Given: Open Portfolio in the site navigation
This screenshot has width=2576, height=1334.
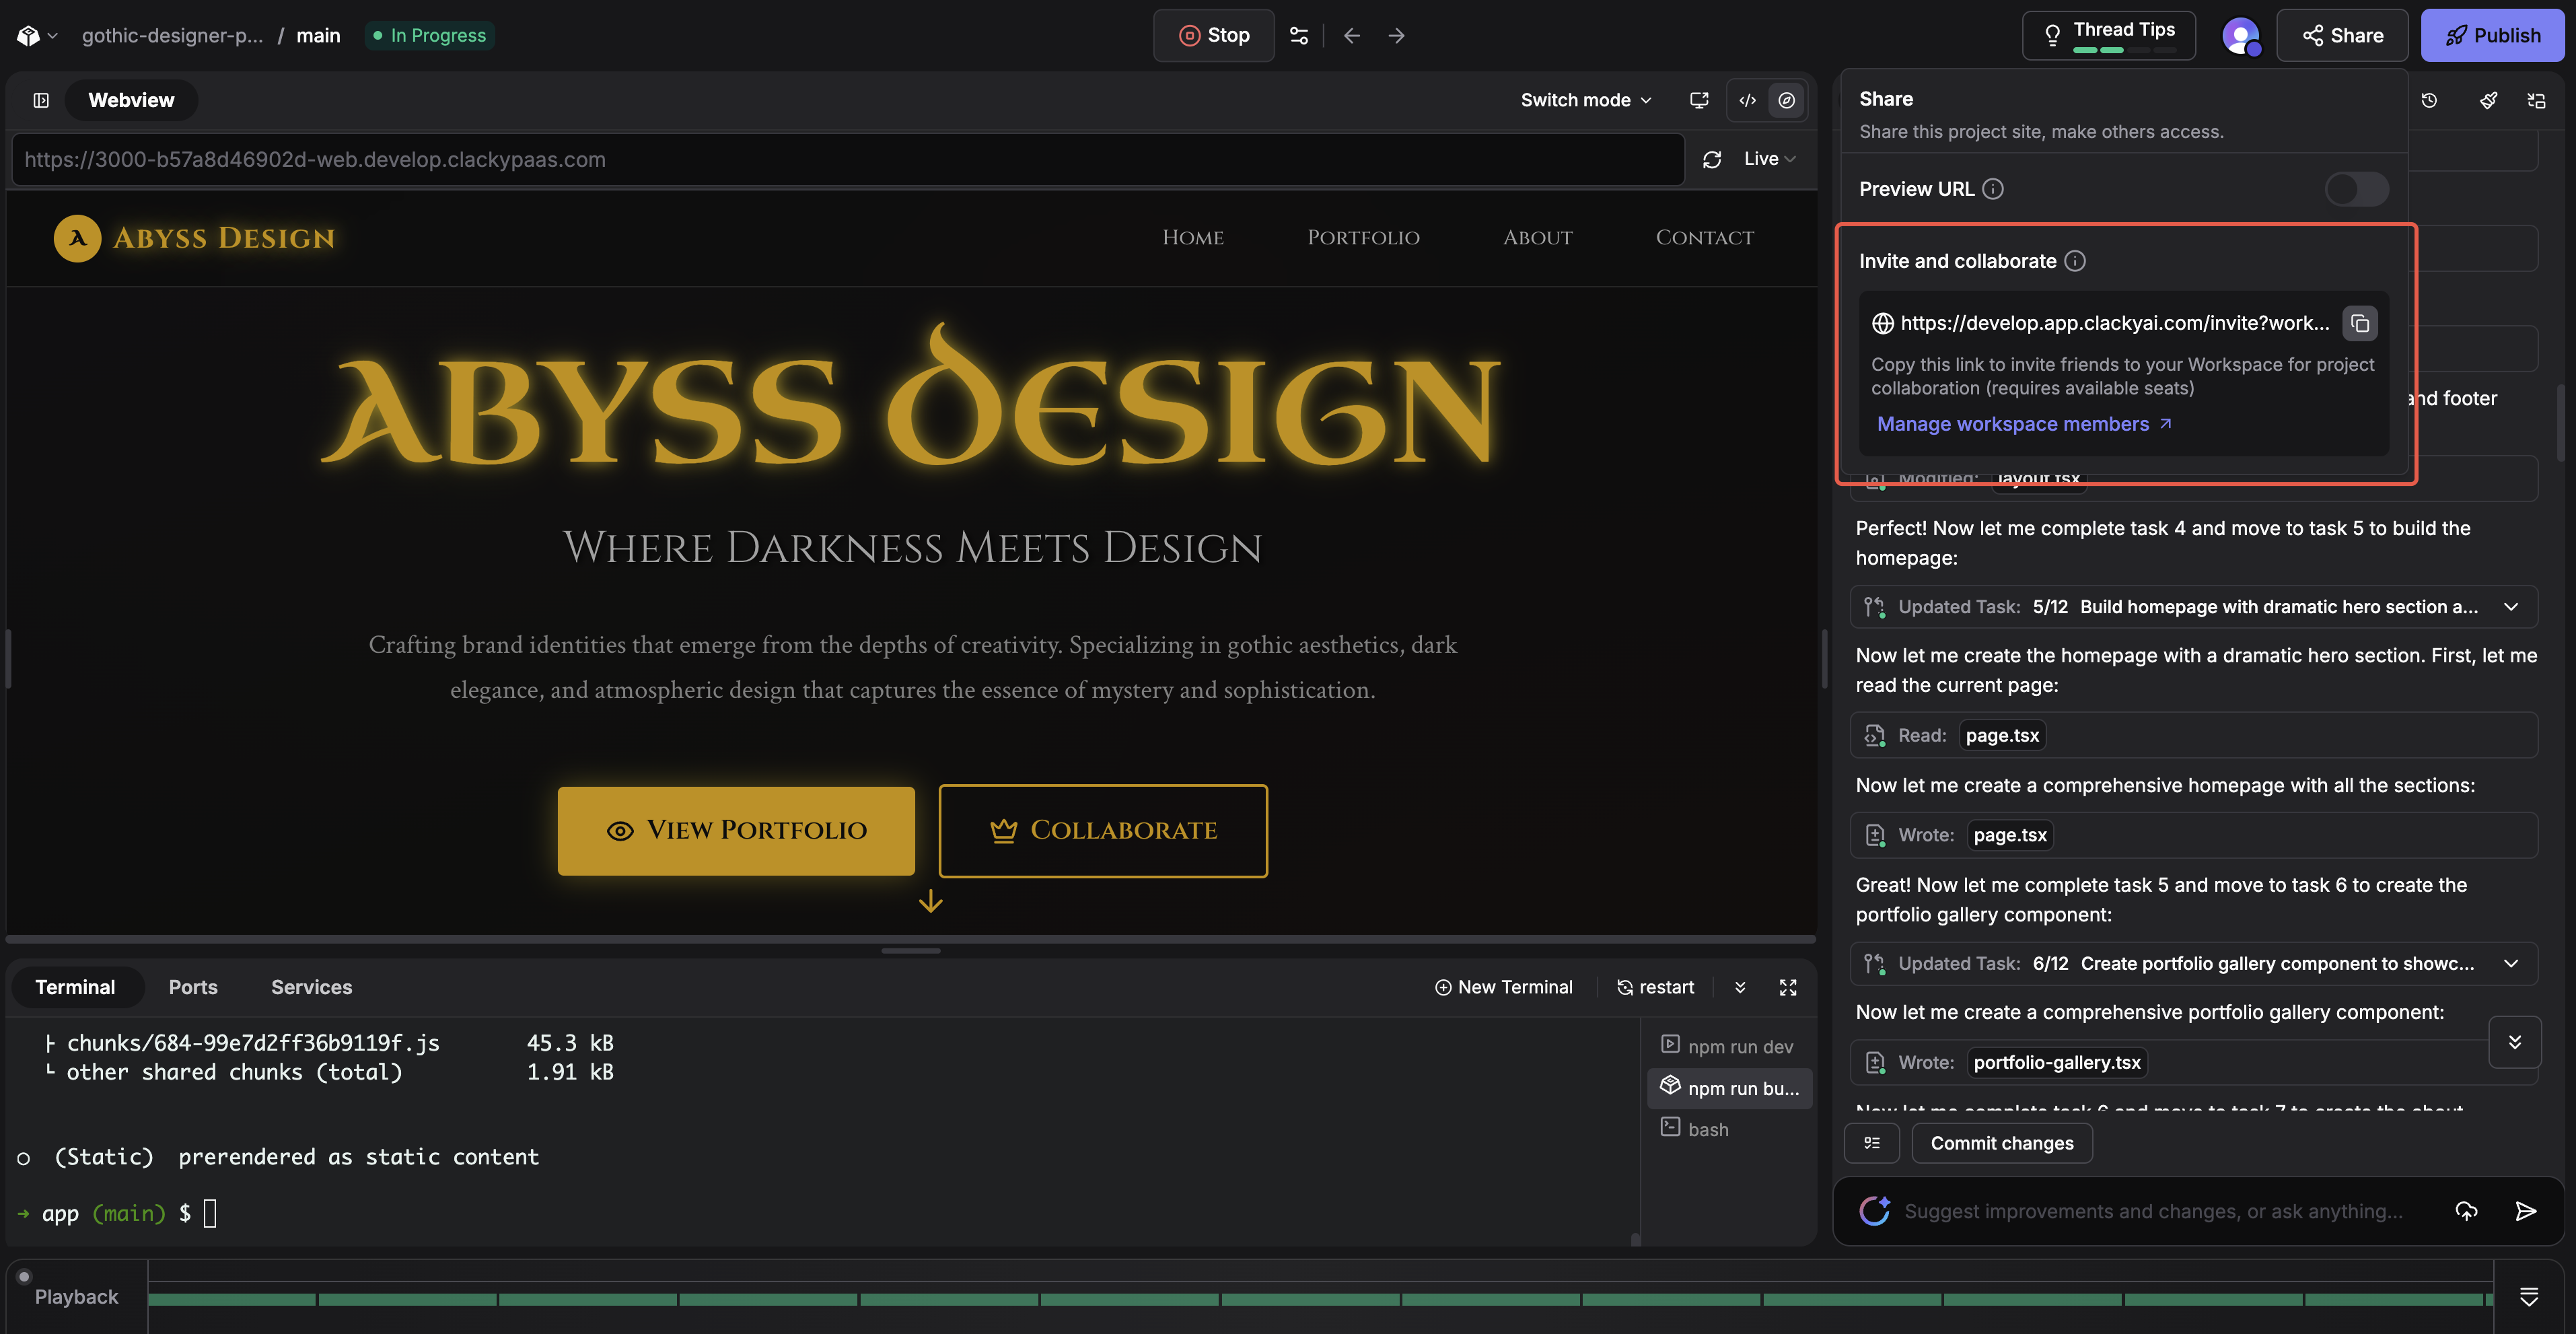Looking at the screenshot, I should coord(1363,238).
